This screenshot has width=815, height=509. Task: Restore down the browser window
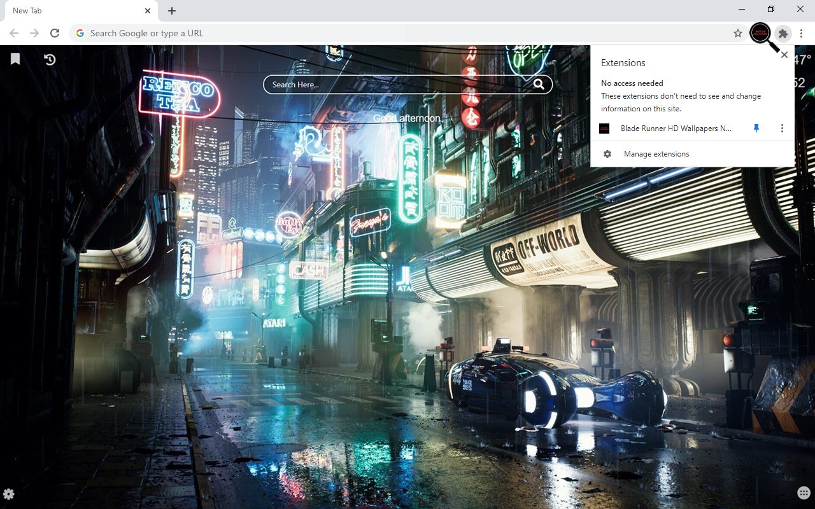coord(771,9)
